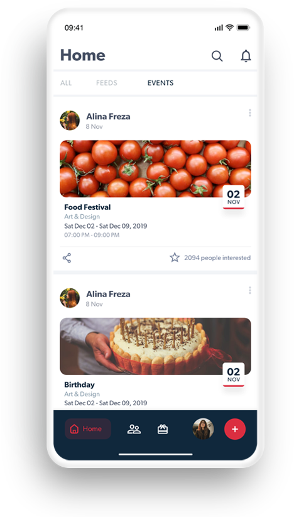Tap the red plus add button
This screenshot has width=294, height=517.
235,429
